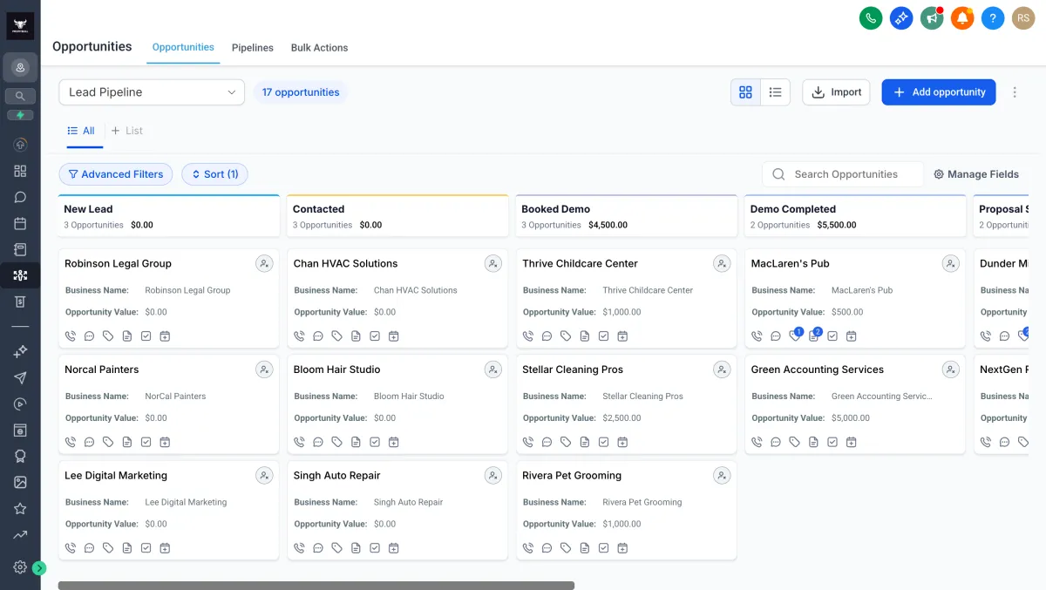Open Advanced Filters
1046x590 pixels.
coord(116,174)
